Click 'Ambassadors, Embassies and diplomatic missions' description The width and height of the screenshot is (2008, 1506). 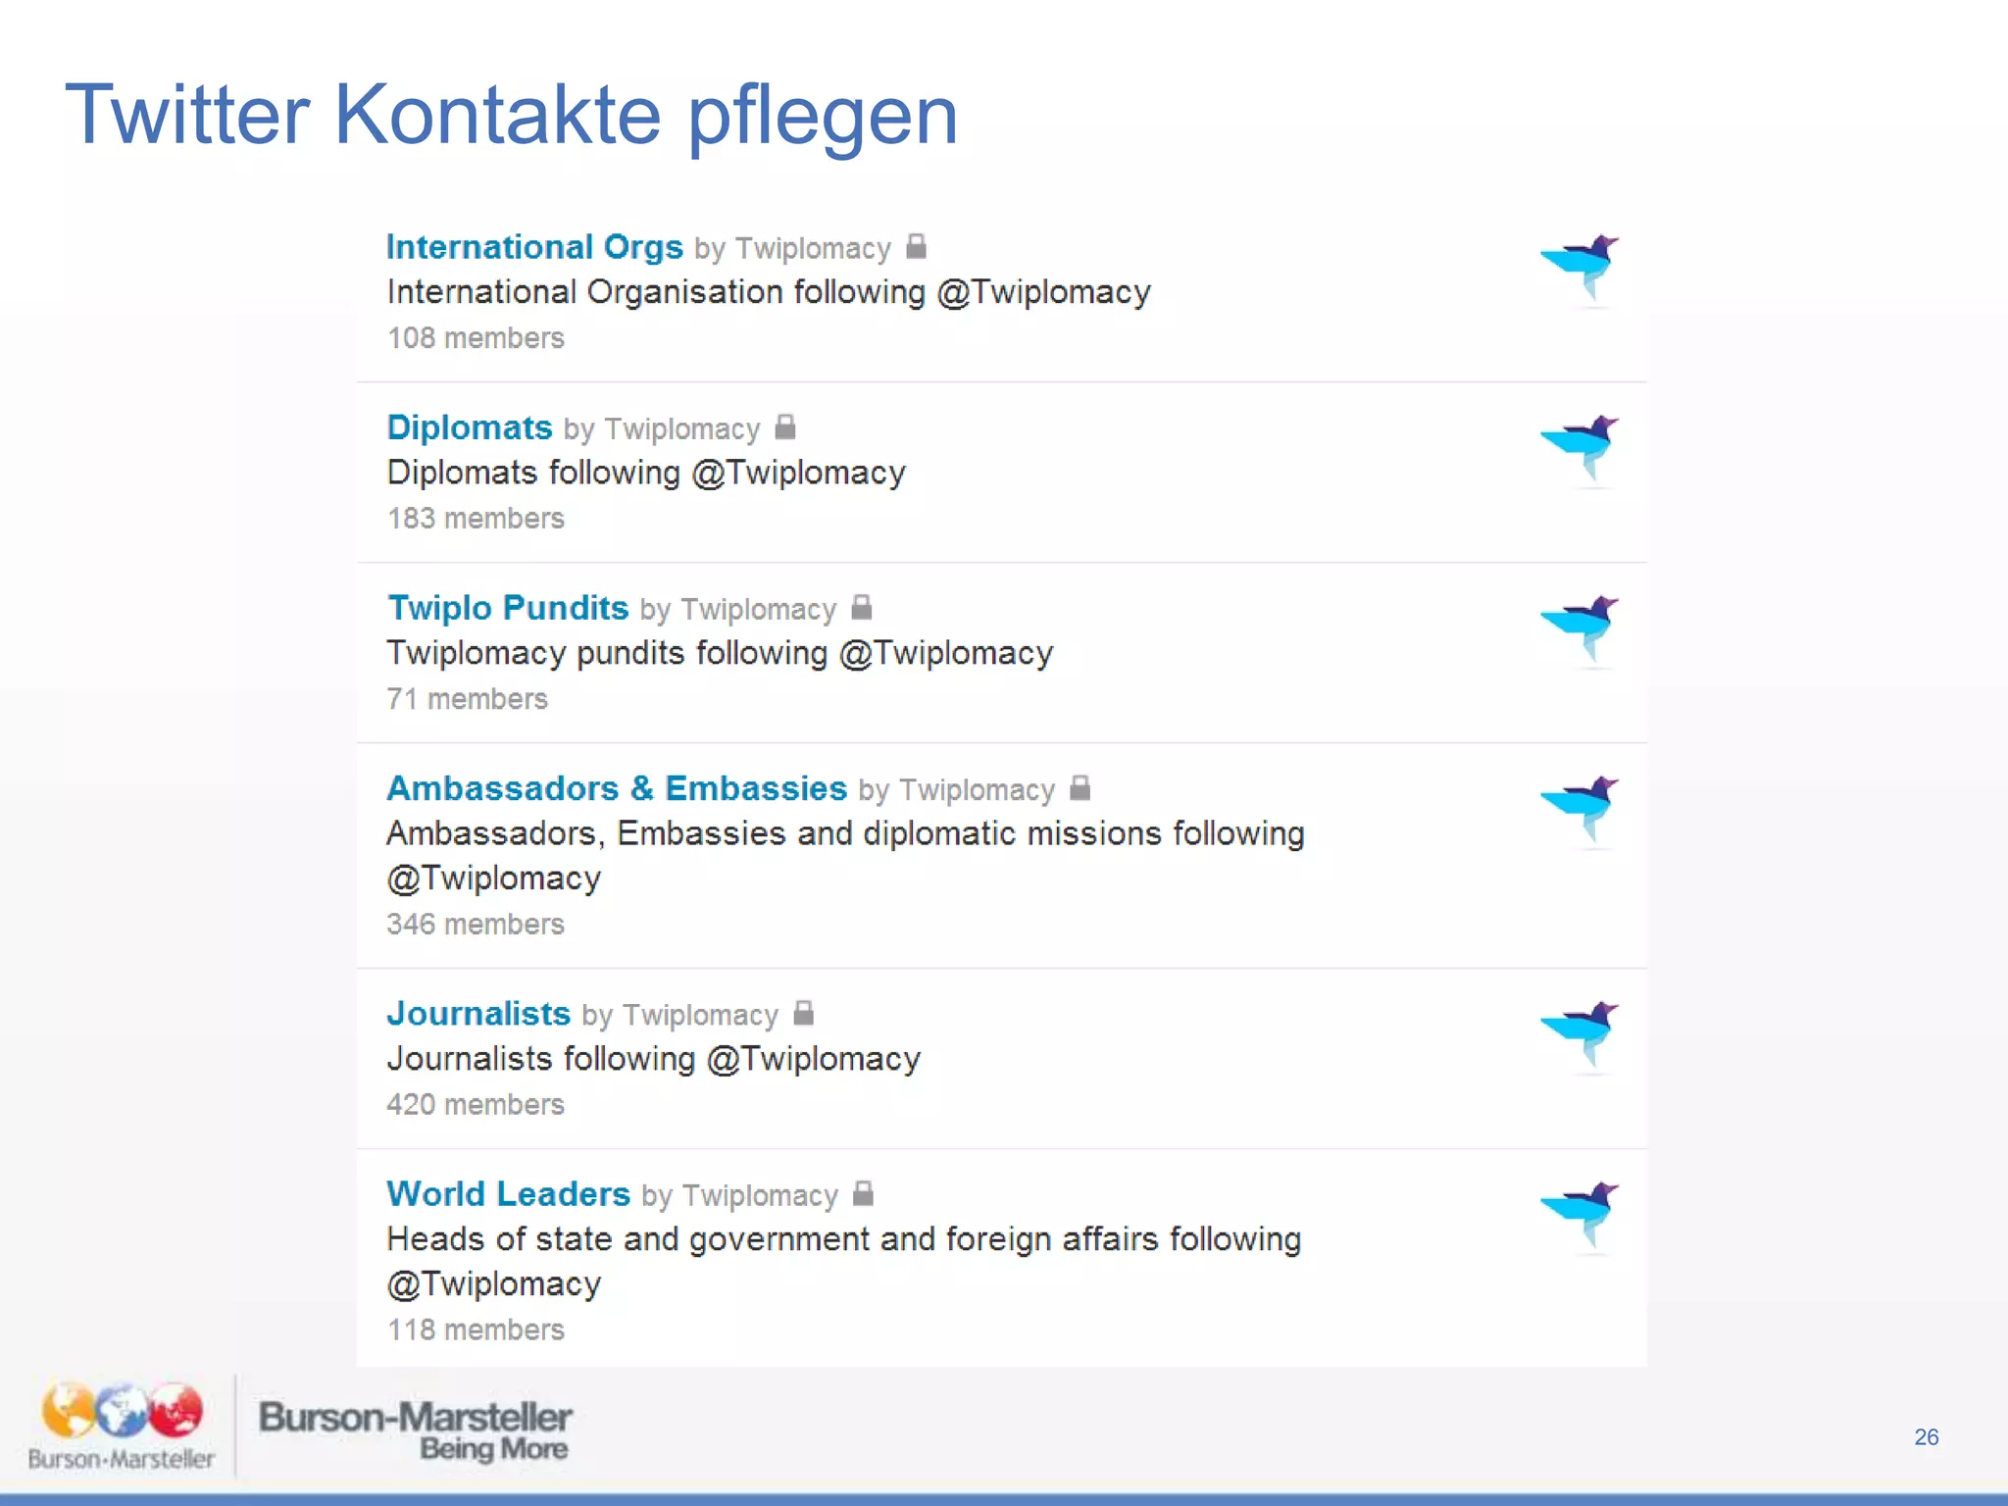tap(845, 856)
